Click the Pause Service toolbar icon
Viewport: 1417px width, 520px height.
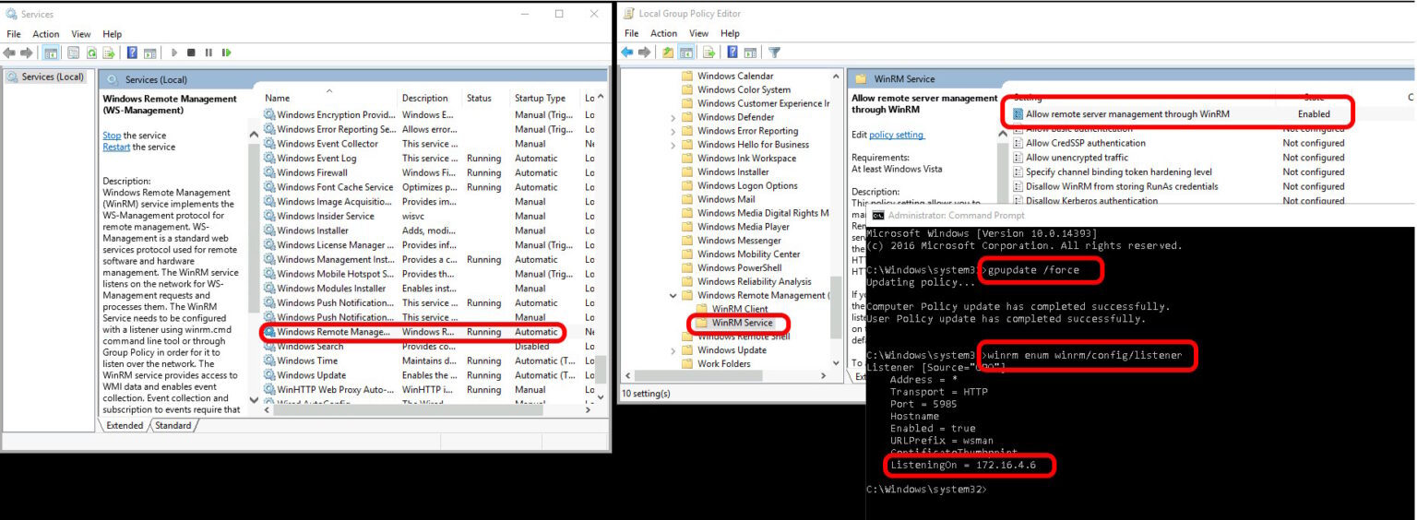pos(208,53)
